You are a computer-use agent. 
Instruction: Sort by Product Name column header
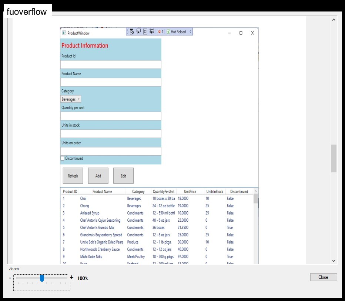102,192
